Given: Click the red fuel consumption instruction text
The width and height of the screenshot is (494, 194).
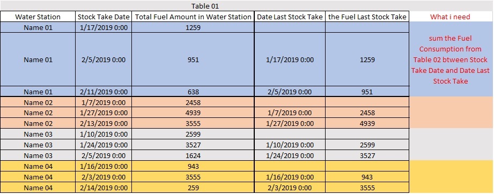Looking at the screenshot, I should 450,59.
